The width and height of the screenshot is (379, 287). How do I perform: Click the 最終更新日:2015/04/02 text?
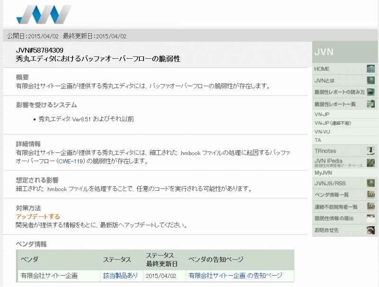[x=94, y=36]
